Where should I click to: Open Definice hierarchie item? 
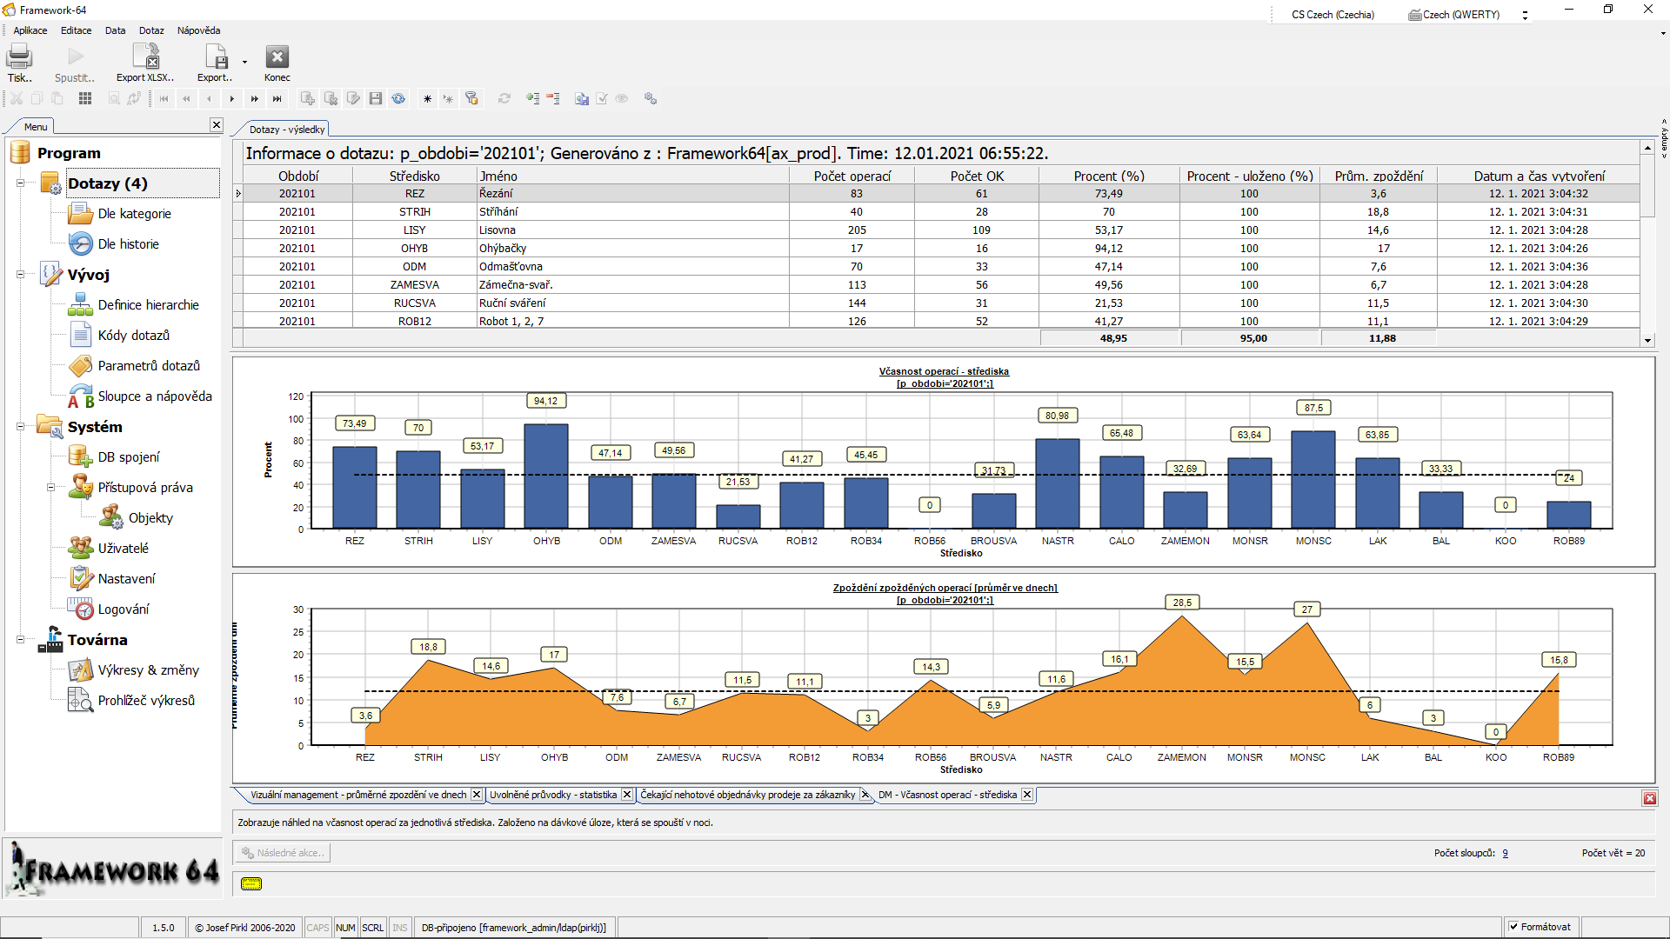click(148, 305)
